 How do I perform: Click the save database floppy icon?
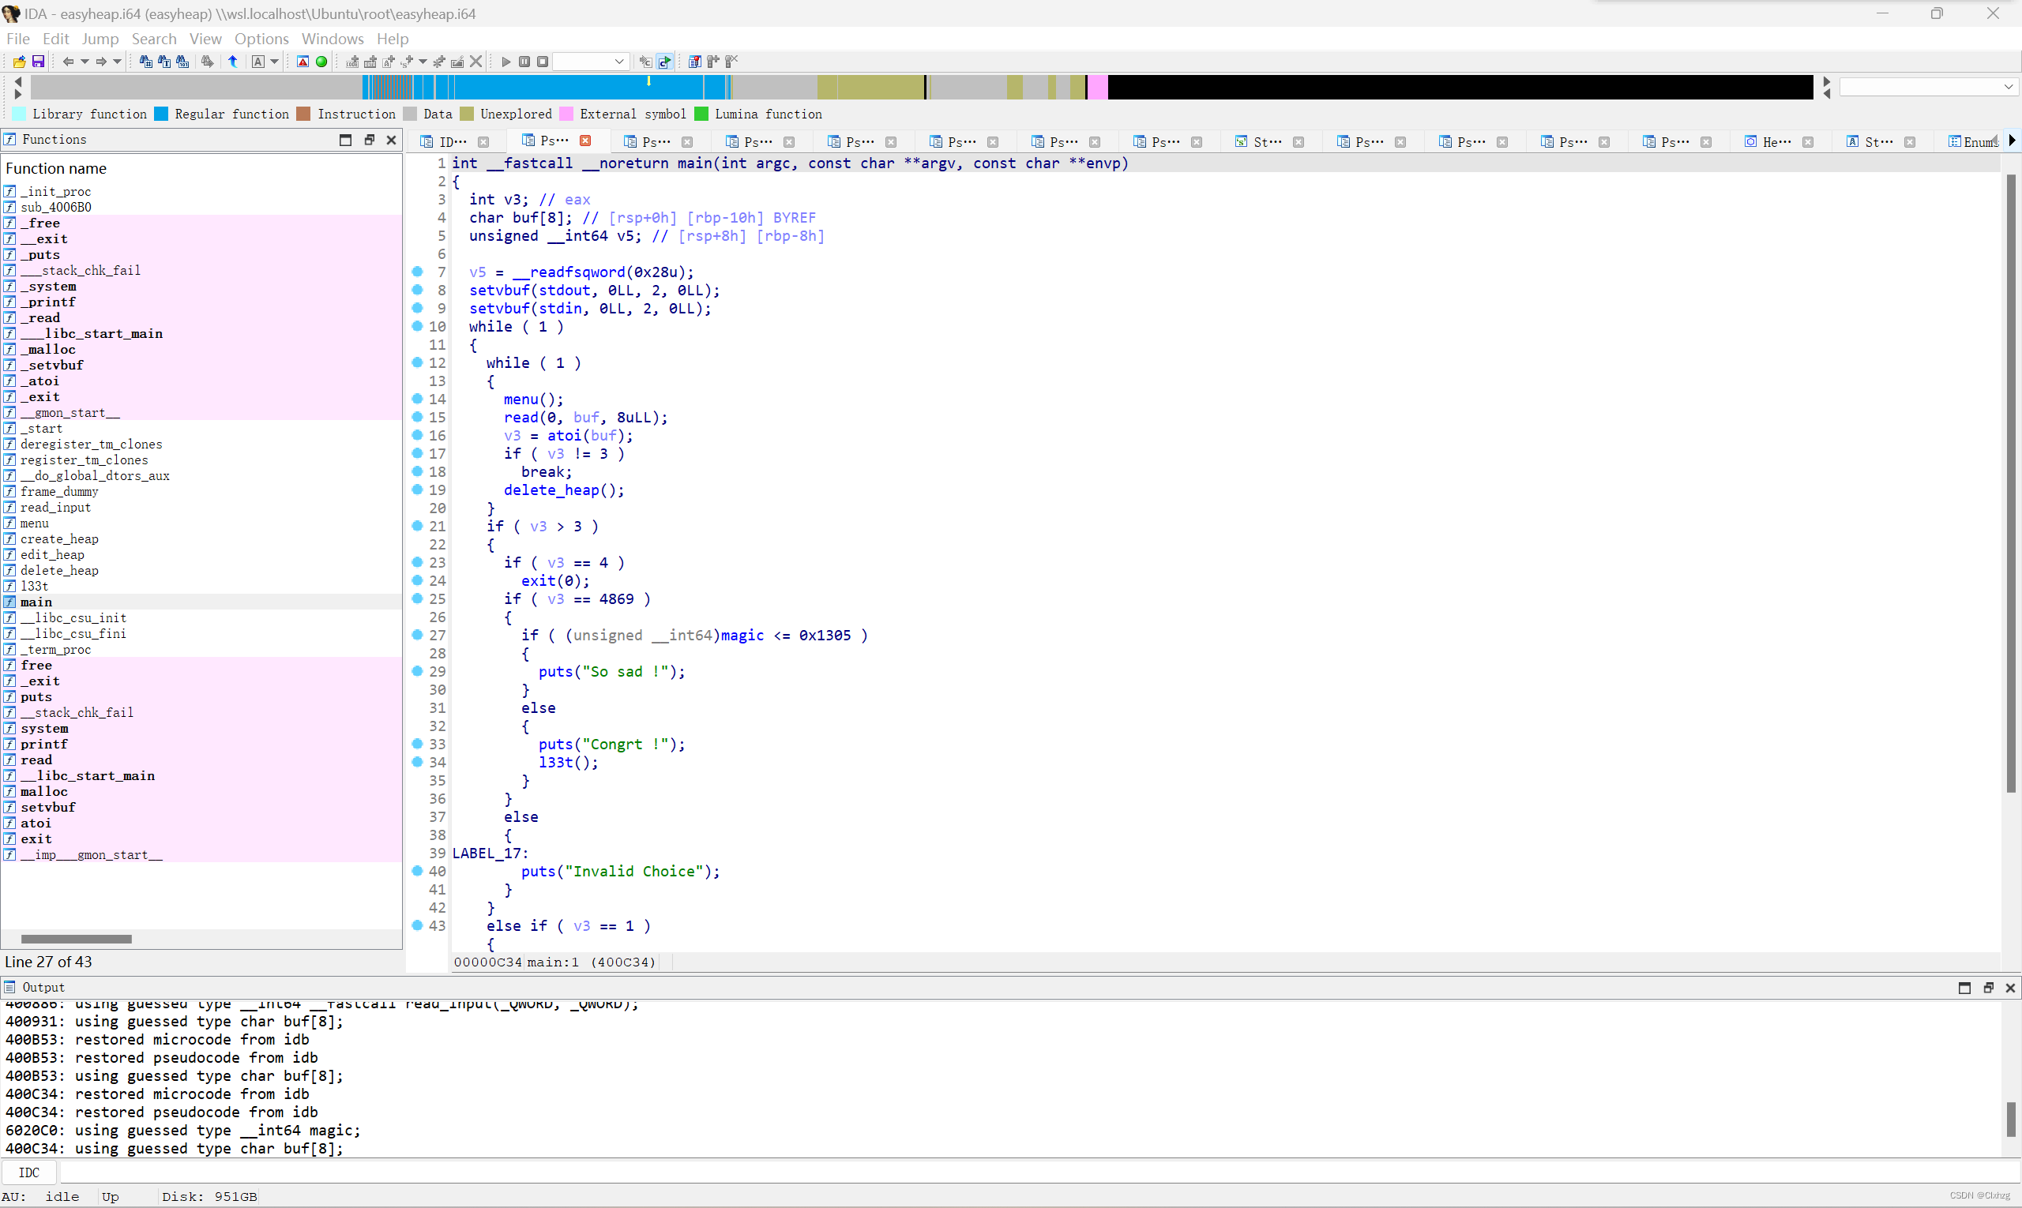click(x=37, y=62)
